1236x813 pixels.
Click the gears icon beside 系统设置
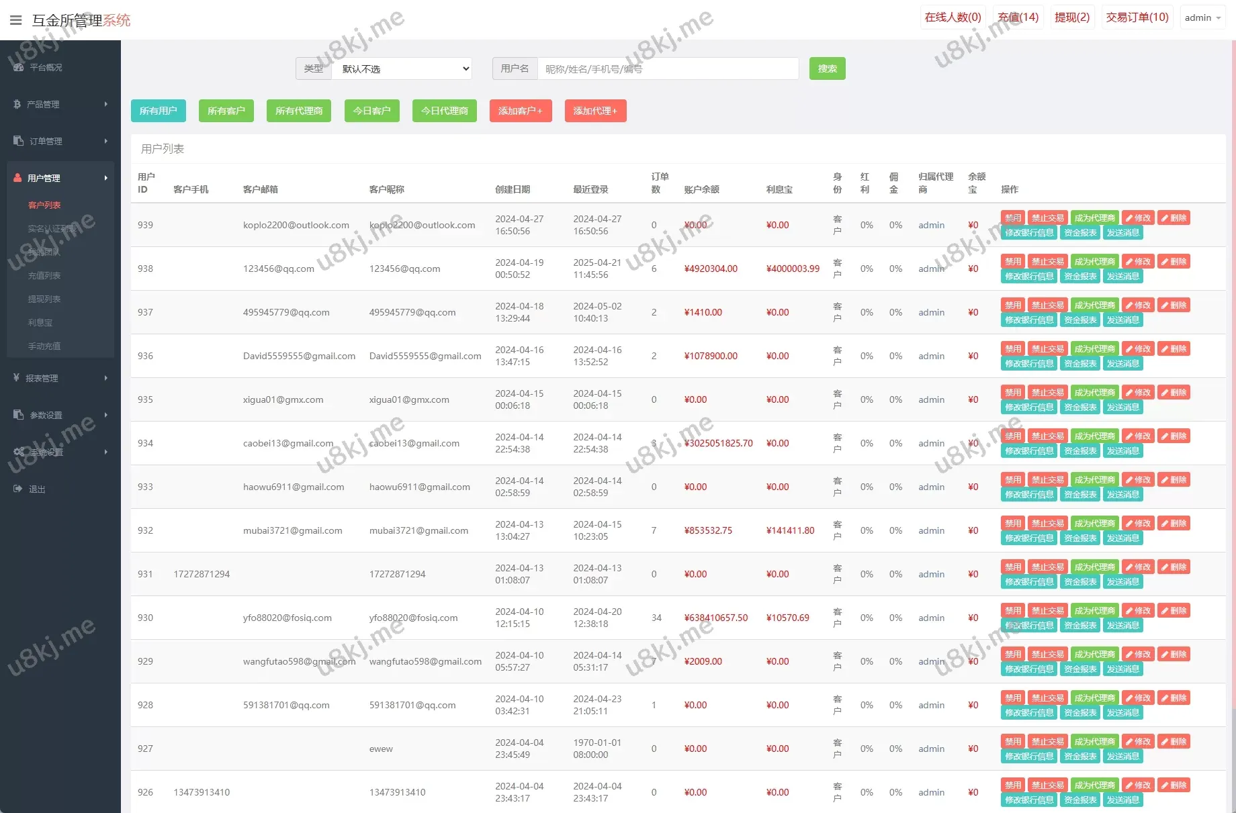tap(19, 452)
